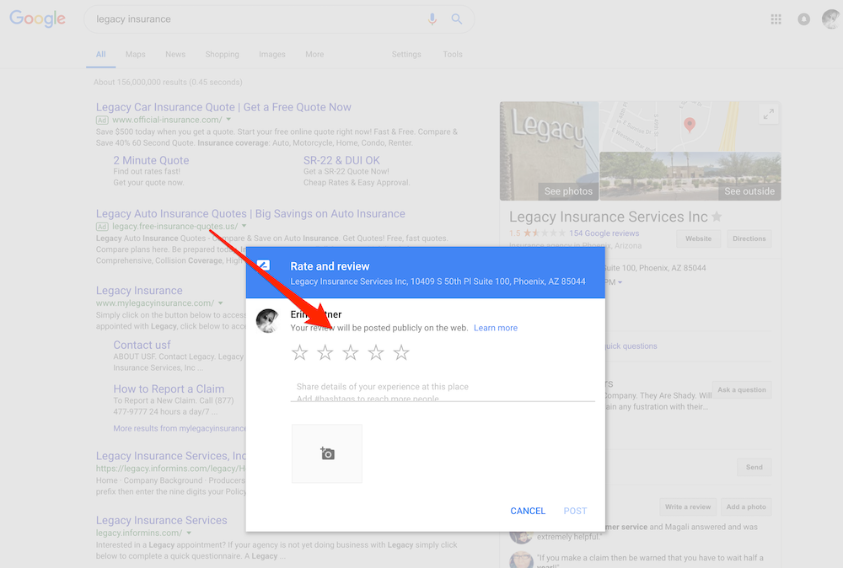This screenshot has width=843, height=568.
Task: Open How to Report a Claim link
Action: click(169, 388)
